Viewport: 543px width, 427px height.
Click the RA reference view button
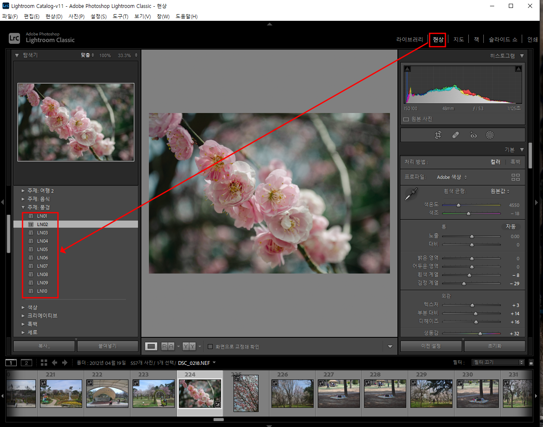click(168, 346)
